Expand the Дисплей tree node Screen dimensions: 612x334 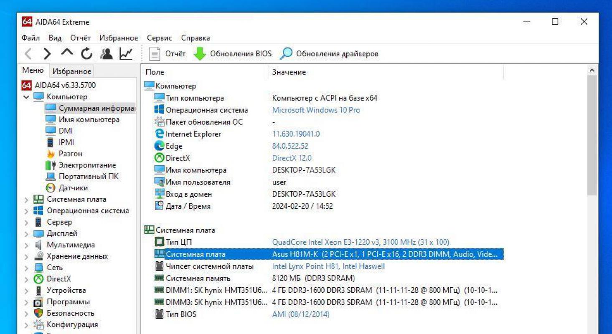(26, 234)
